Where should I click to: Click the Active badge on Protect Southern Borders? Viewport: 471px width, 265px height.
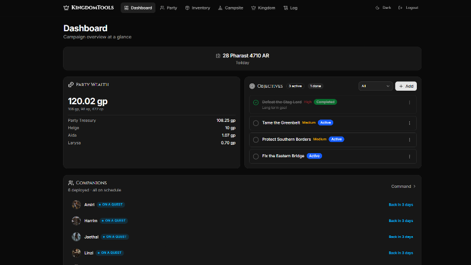336,139
